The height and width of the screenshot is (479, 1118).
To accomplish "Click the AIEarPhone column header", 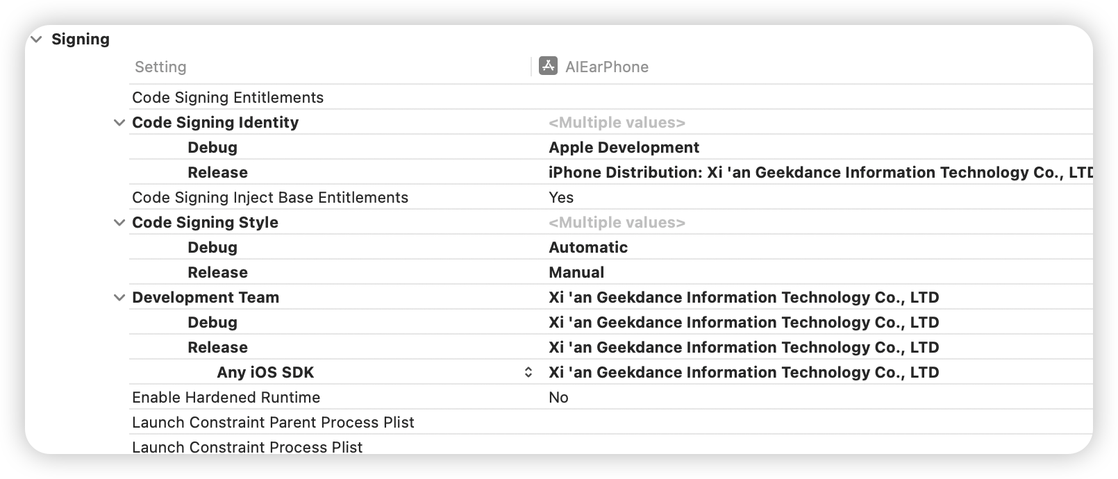I will (607, 67).
